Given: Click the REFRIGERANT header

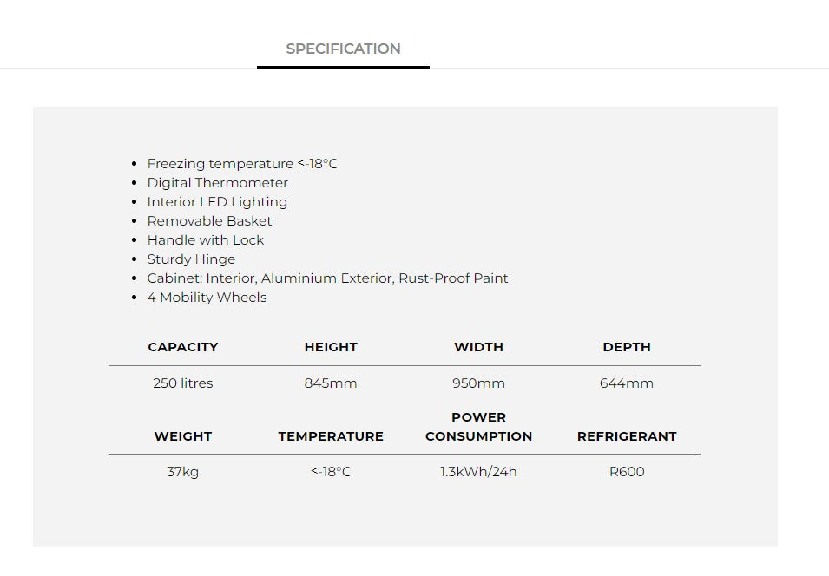Looking at the screenshot, I should point(627,436).
